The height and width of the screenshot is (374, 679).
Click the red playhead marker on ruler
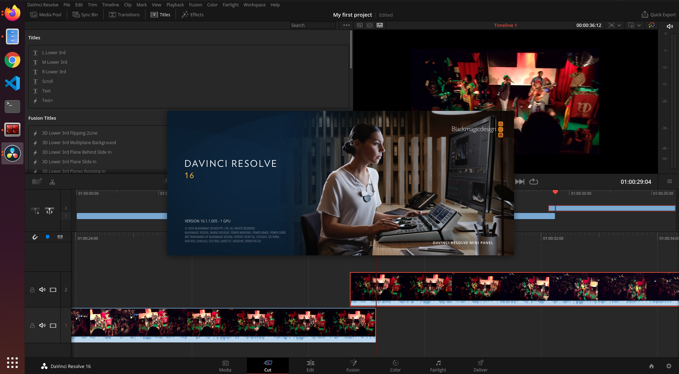pyautogui.click(x=555, y=192)
